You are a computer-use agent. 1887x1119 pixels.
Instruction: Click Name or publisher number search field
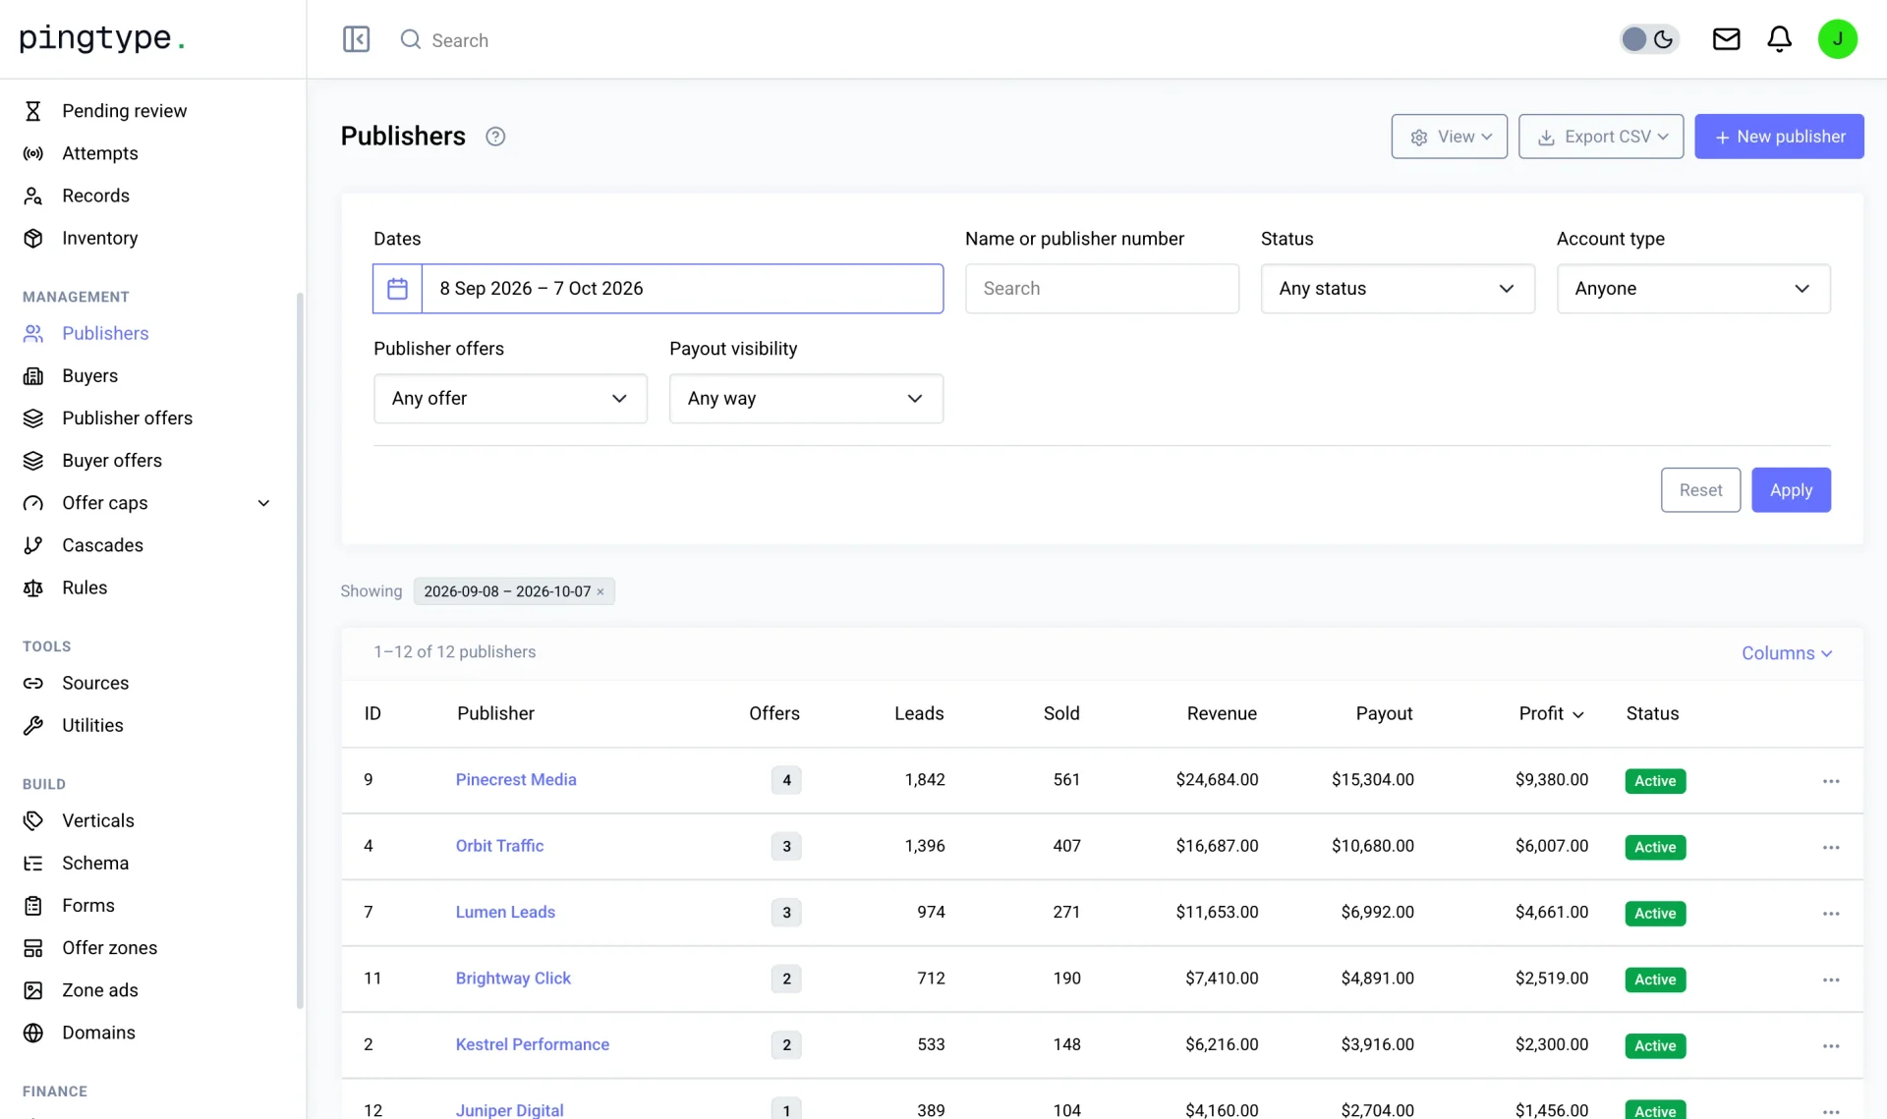pyautogui.click(x=1102, y=289)
